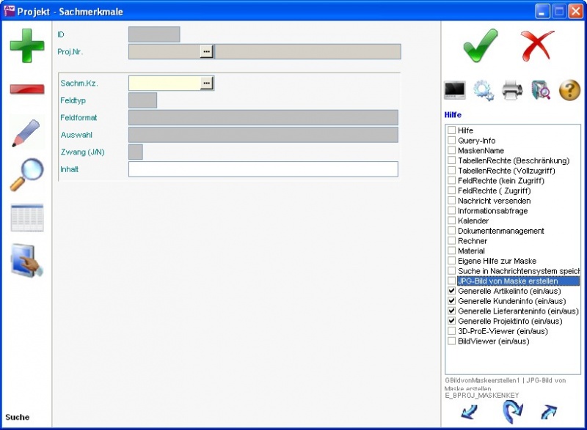Click the gear settings icon
Viewport: 587px width, 430px height.
[484, 90]
